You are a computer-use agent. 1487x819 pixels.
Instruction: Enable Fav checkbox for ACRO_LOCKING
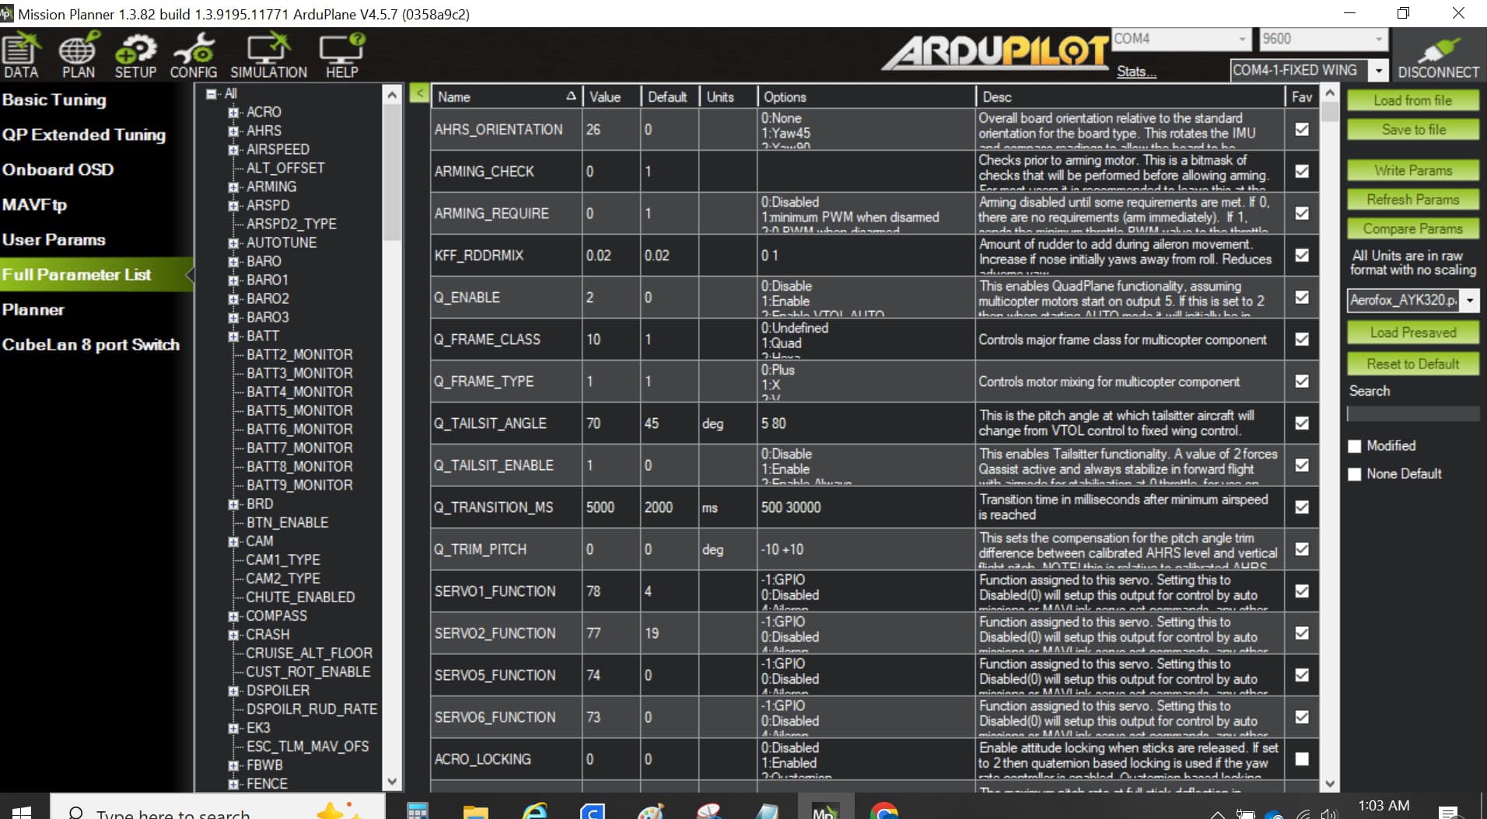(1302, 758)
